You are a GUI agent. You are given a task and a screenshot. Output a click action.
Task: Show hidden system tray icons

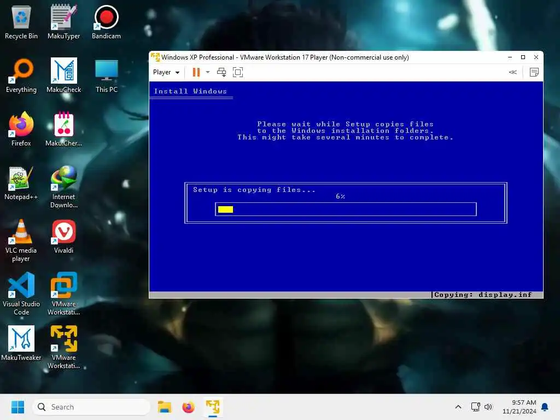pyautogui.click(x=458, y=407)
